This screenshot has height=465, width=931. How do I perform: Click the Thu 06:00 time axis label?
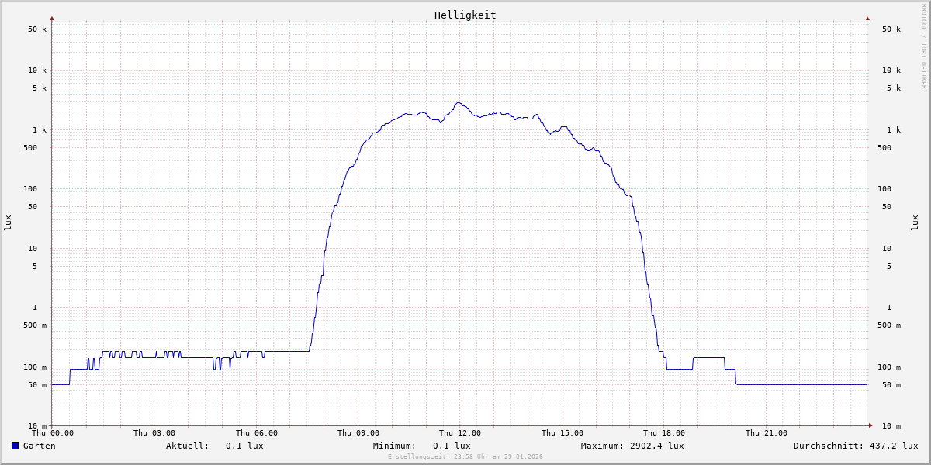coord(256,433)
